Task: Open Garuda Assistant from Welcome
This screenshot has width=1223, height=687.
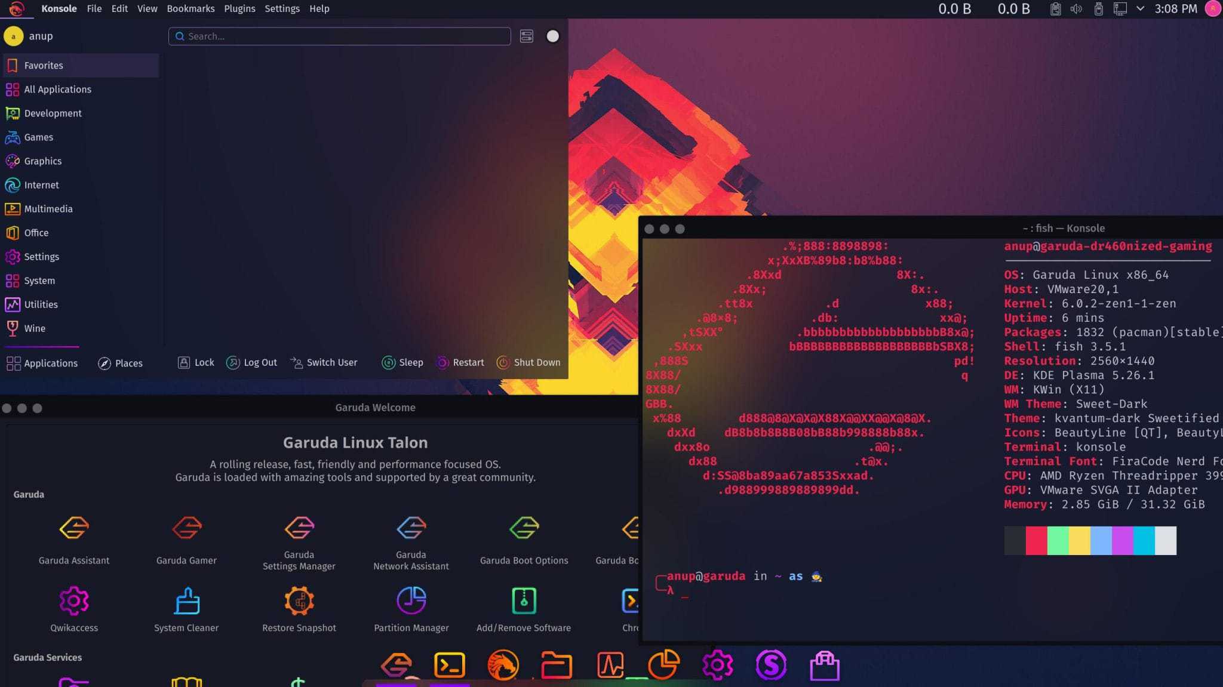Action: (74, 528)
